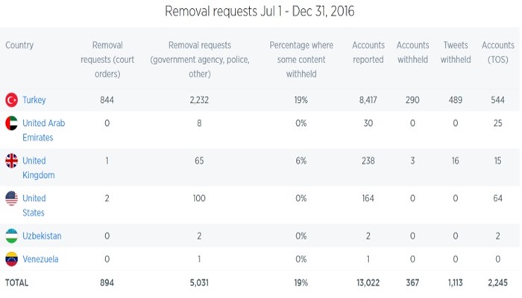Click Turkey's 8,417 accounts reported value

click(368, 100)
